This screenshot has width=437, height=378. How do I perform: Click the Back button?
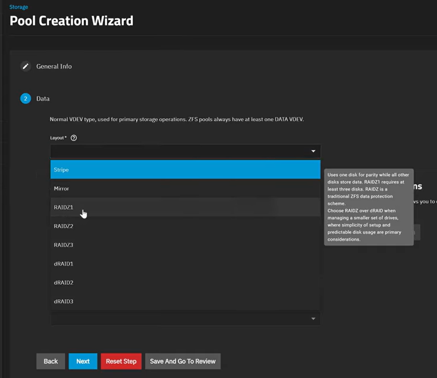point(51,361)
